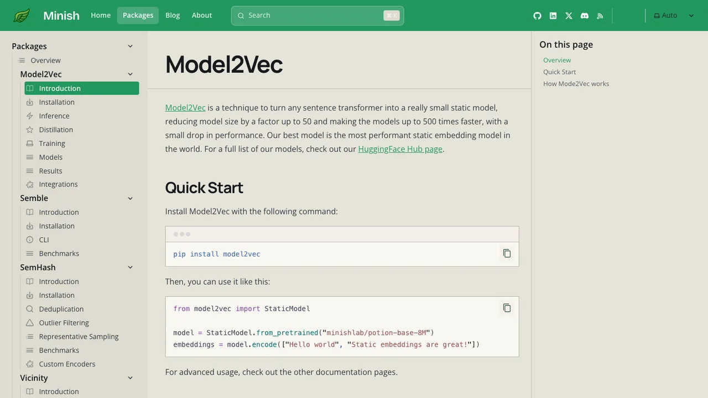Open the About nav item

point(202,15)
